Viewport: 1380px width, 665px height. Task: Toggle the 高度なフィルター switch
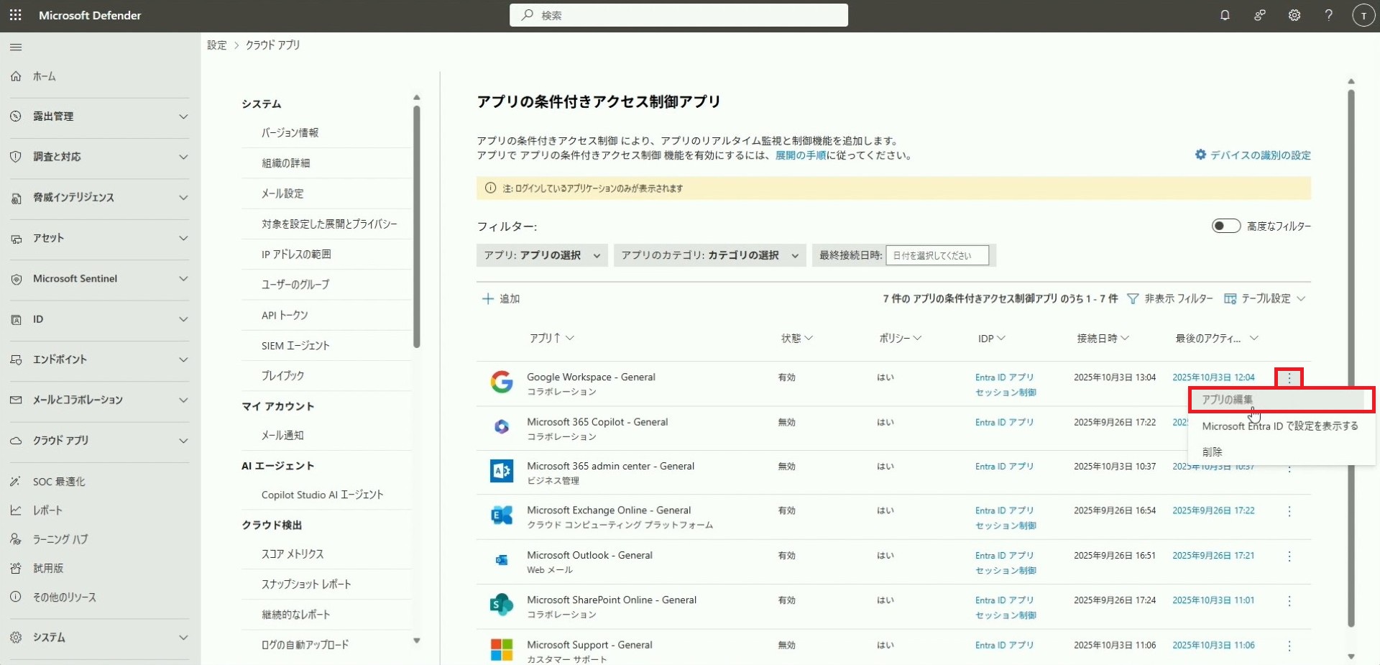click(x=1225, y=226)
